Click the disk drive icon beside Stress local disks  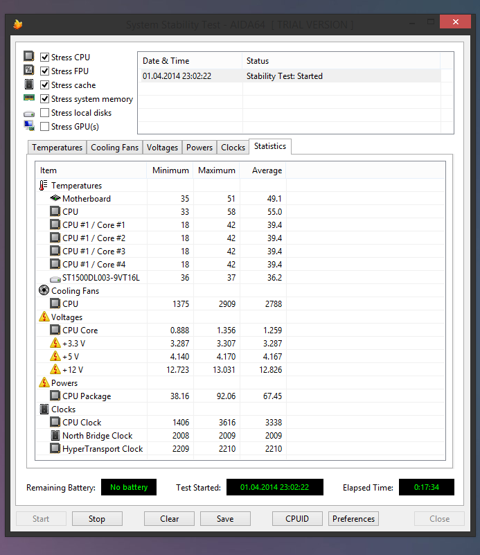[29, 114]
